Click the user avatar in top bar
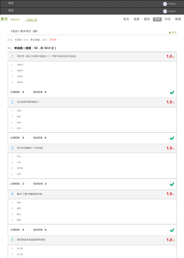Image resolution: width=184 pixels, height=258 pixels. click(165, 4)
